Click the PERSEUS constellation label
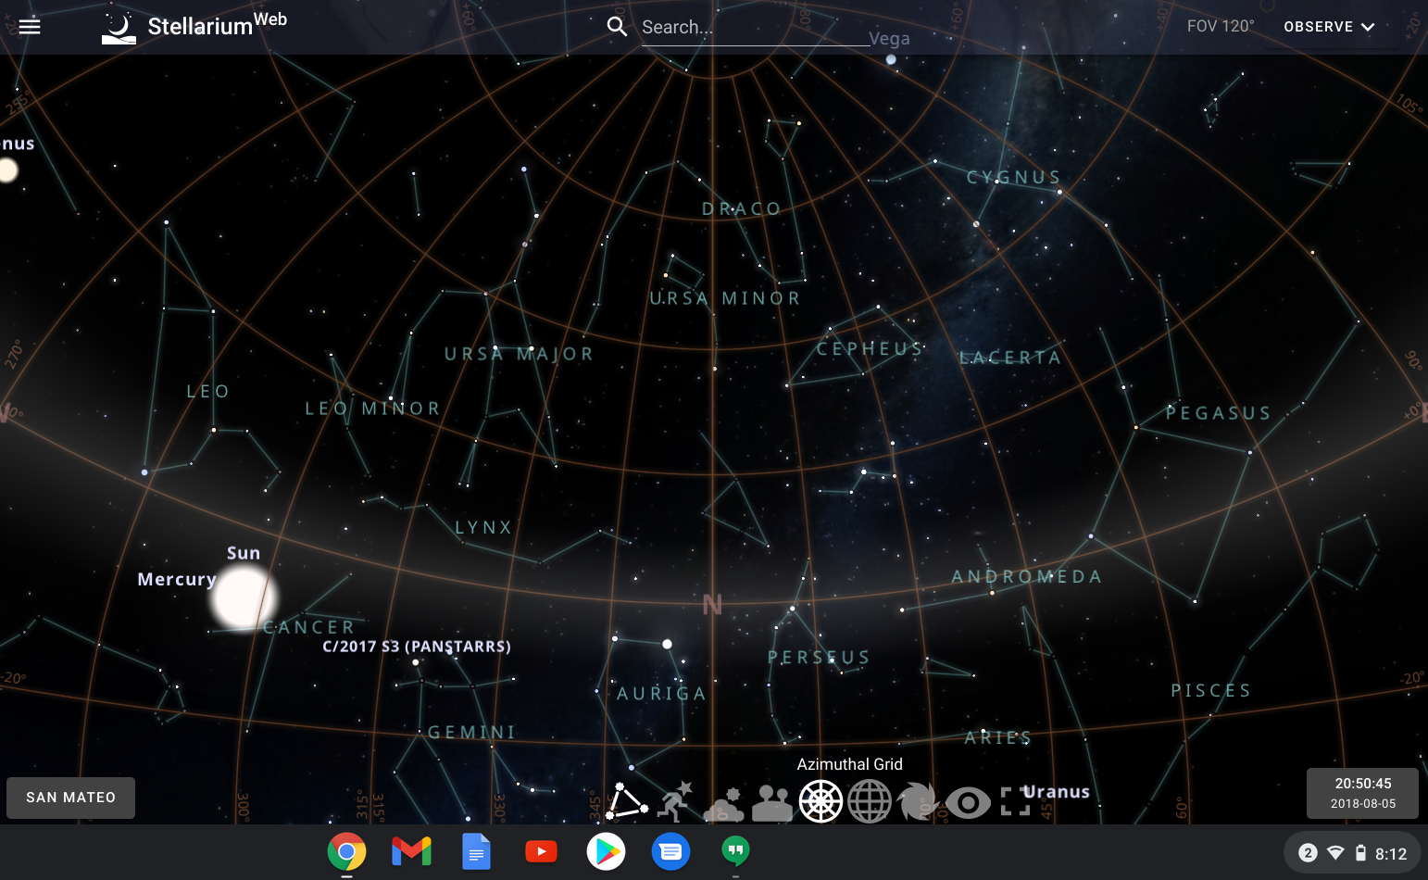 click(820, 658)
